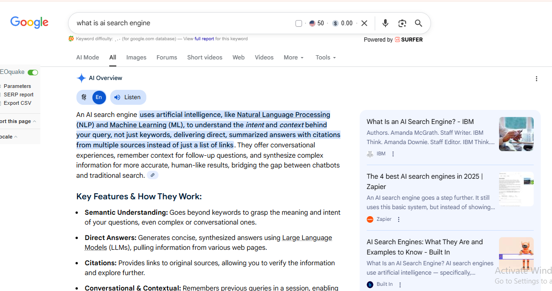
Task: Switch to AI Mode tab
Action: pyautogui.click(x=88, y=57)
